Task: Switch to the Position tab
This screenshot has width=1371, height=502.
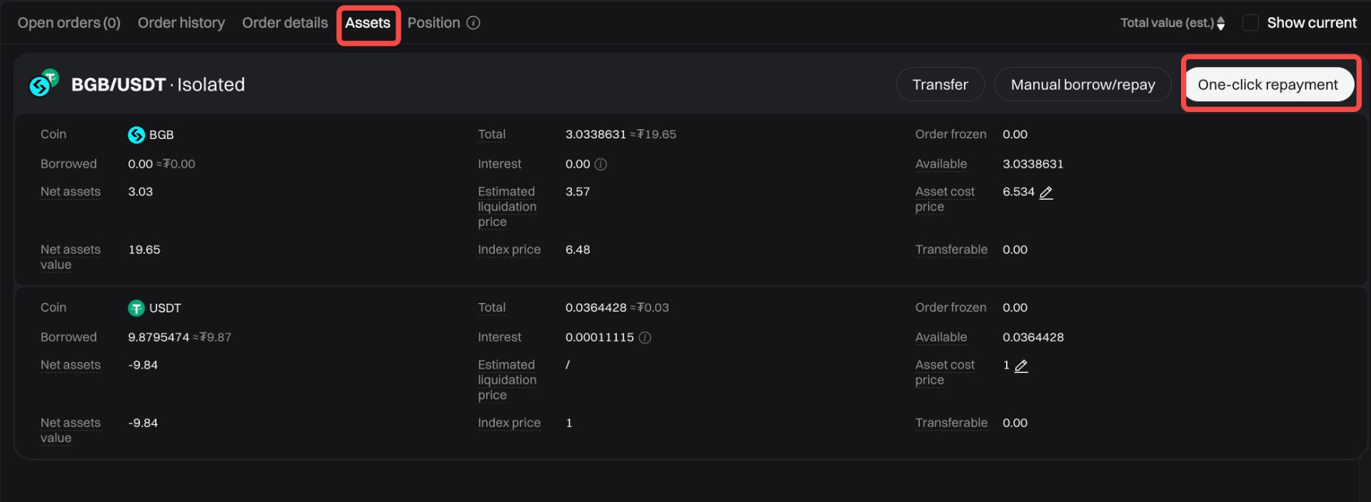Action: click(x=433, y=23)
